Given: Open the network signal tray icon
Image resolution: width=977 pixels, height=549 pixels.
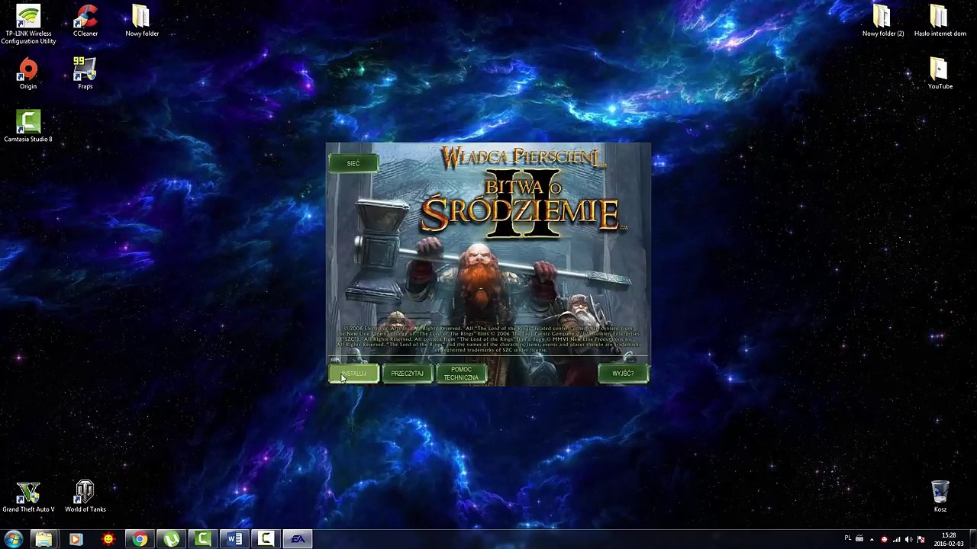Looking at the screenshot, I should (896, 539).
